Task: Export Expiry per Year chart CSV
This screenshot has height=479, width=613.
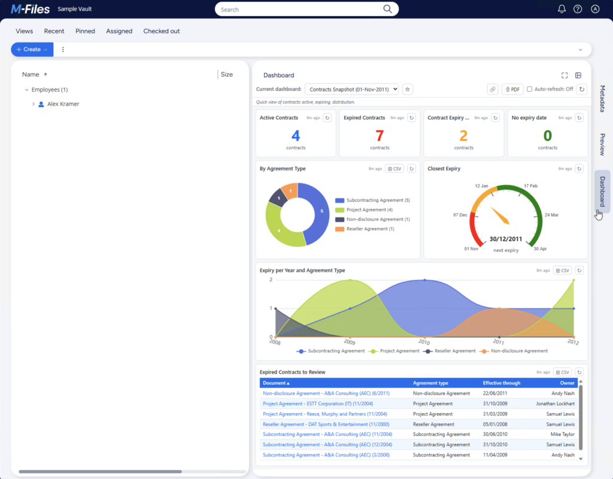Action: point(562,270)
